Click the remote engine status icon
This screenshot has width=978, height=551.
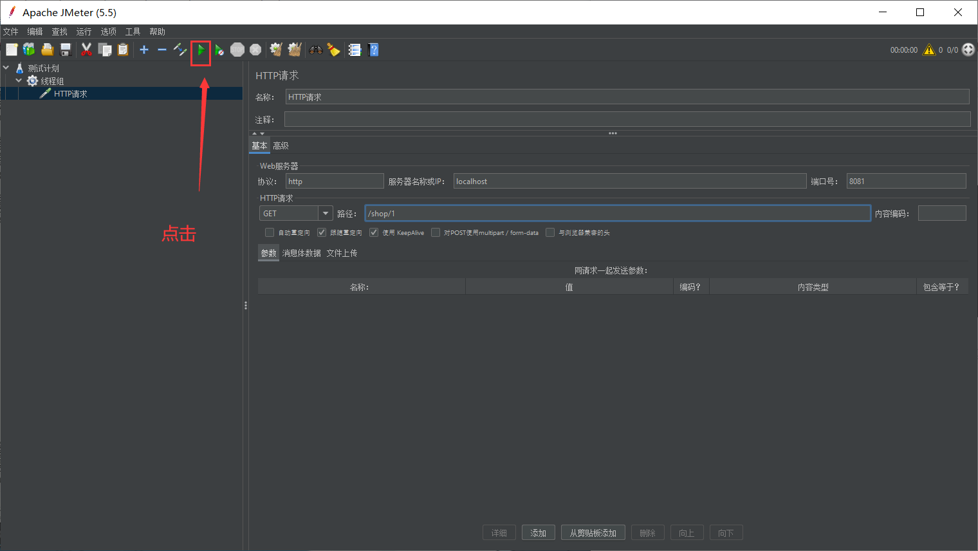click(x=968, y=50)
